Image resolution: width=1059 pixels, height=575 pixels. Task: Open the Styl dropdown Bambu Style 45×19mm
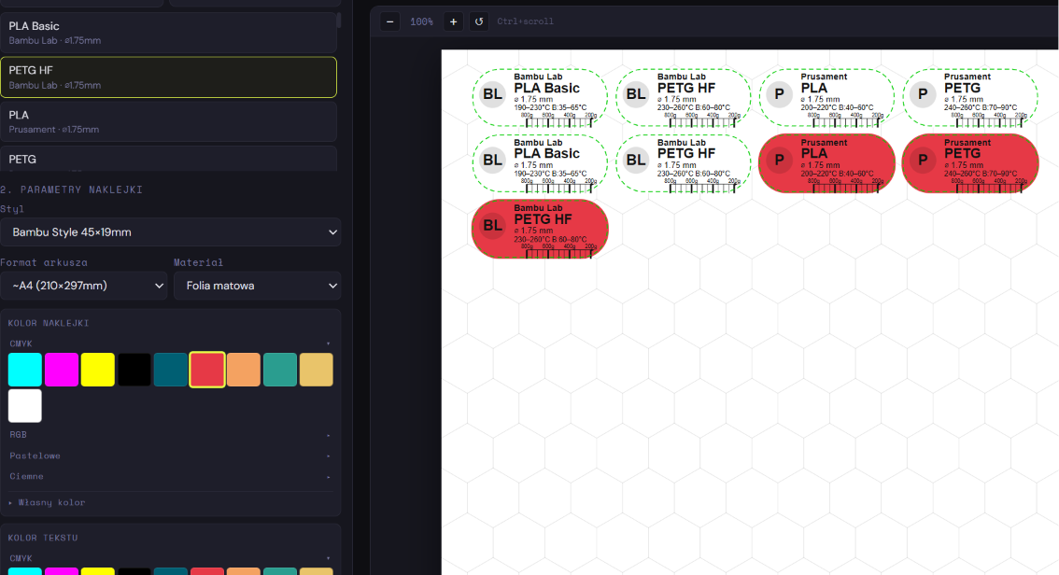pyautogui.click(x=170, y=232)
